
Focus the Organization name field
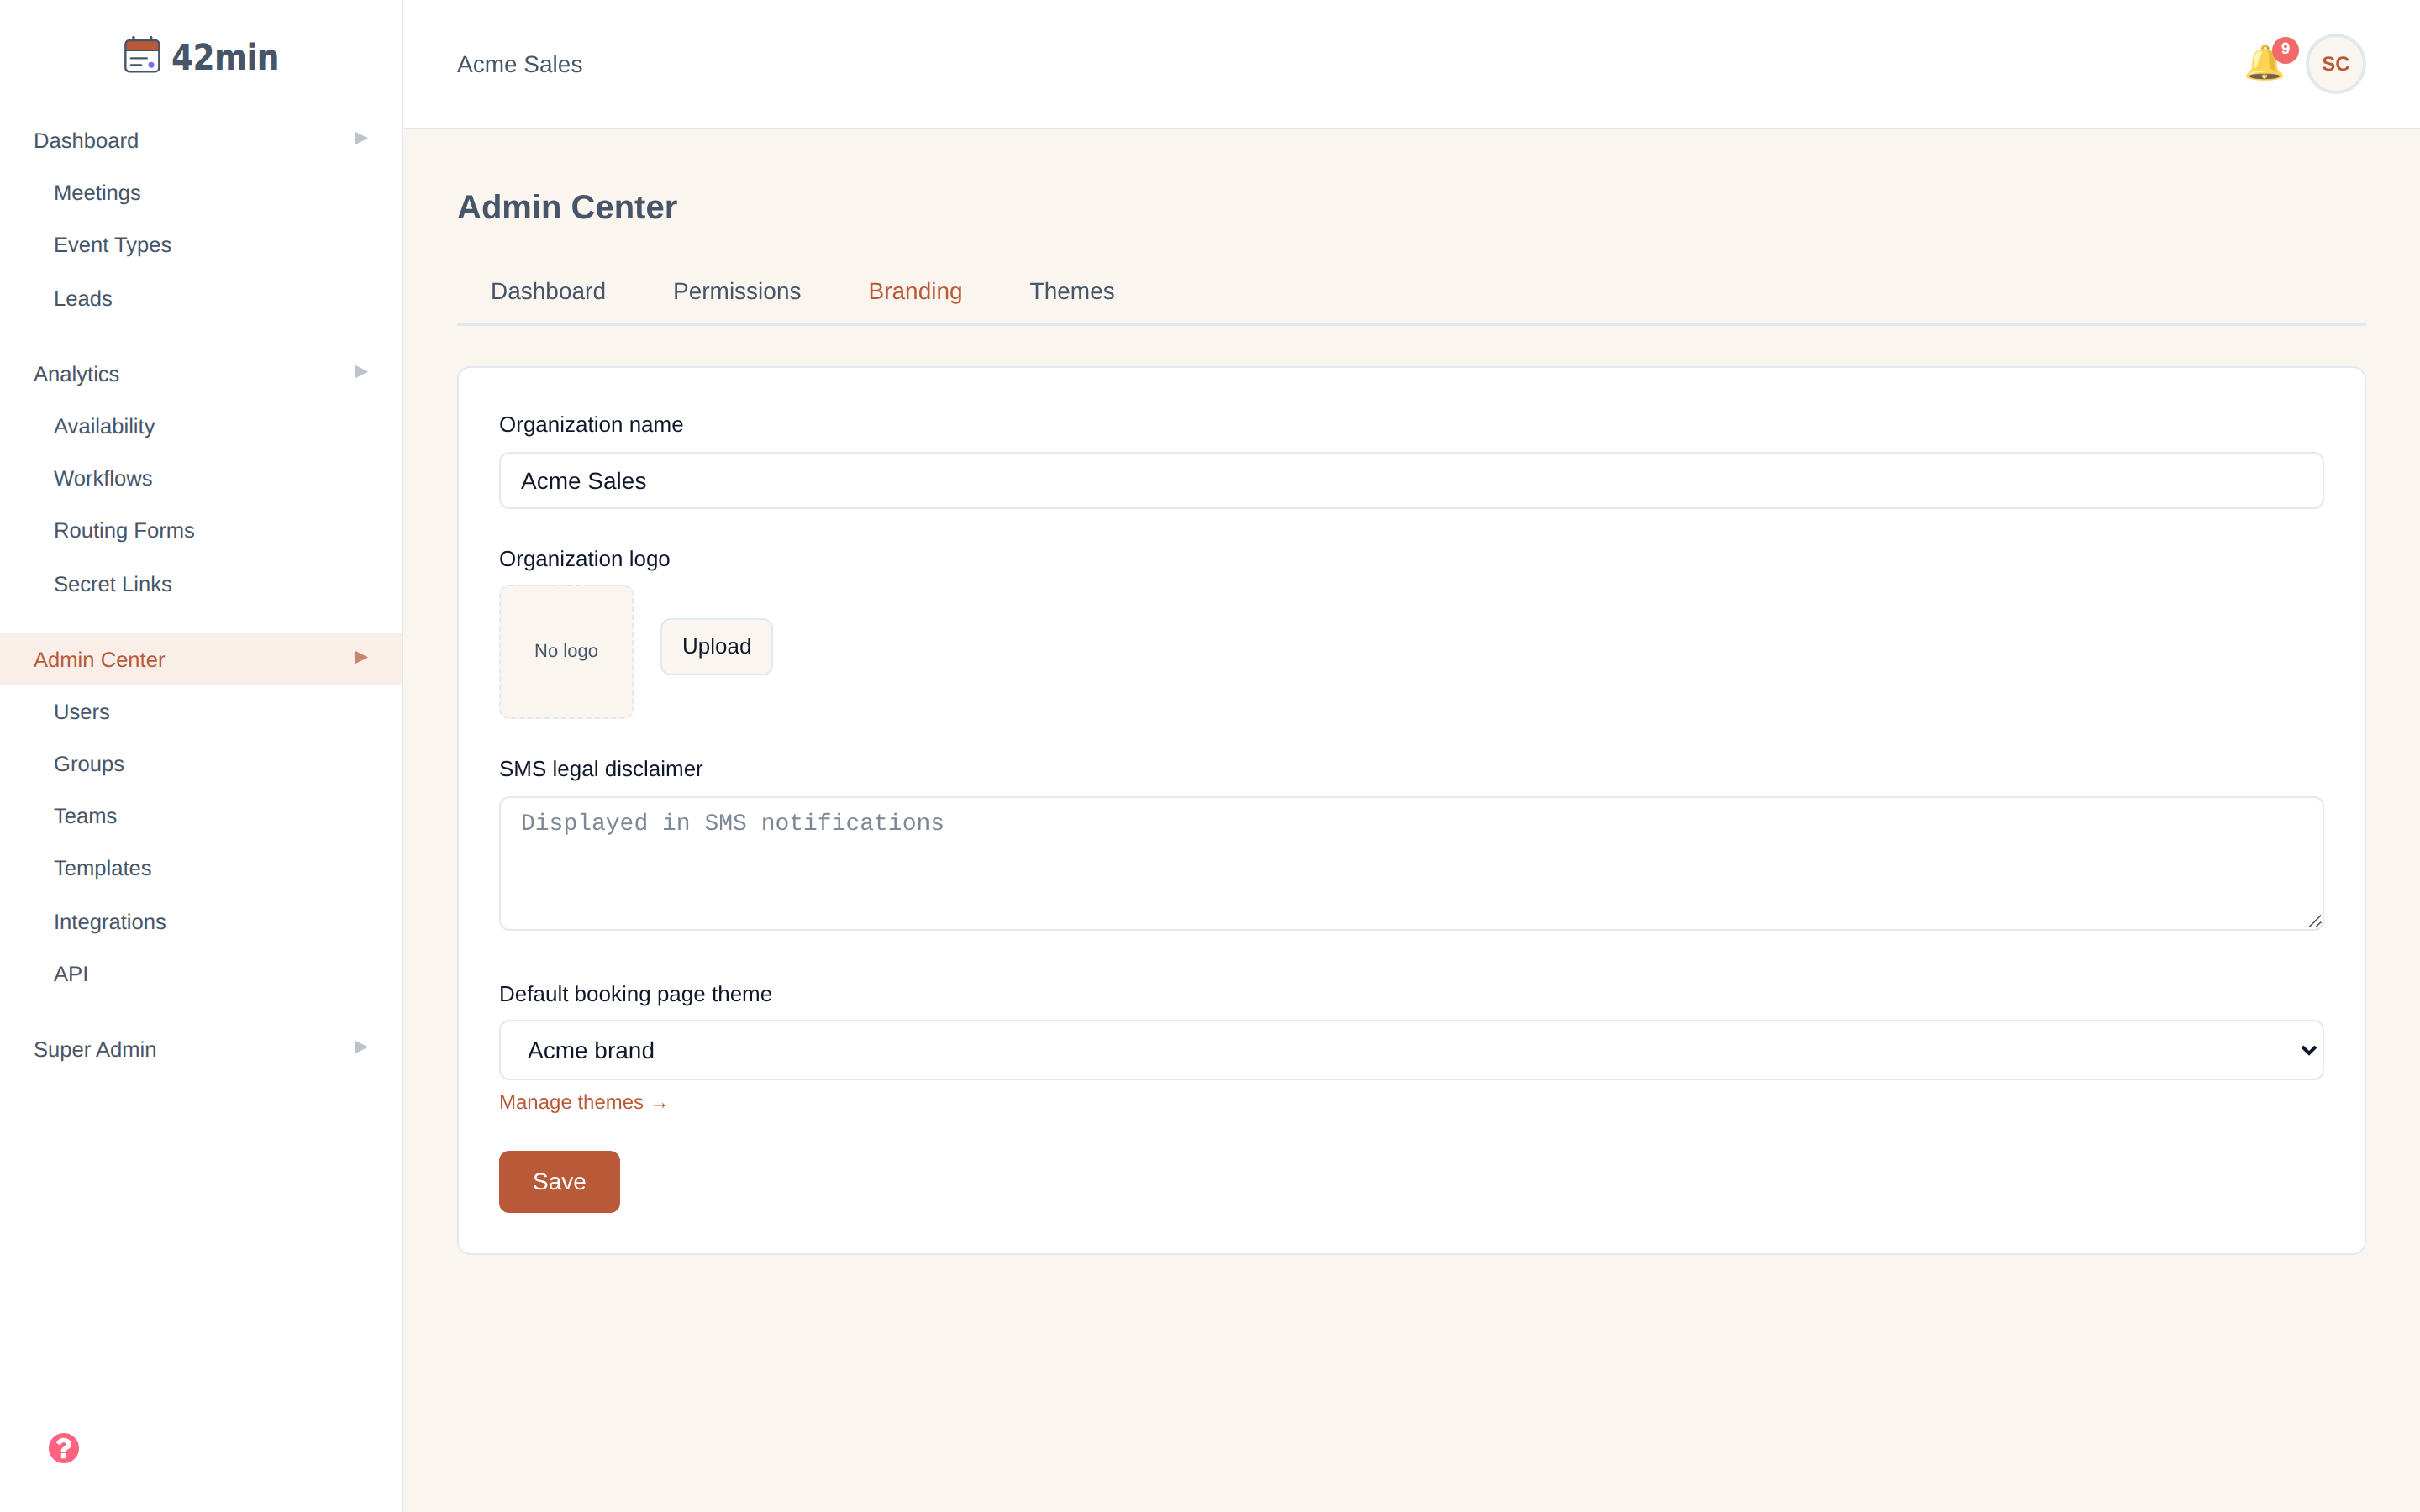pos(1411,481)
